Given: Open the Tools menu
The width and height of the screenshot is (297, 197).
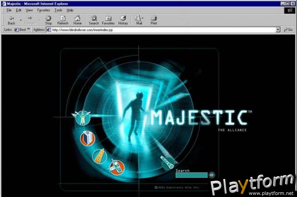Looking at the screenshot, I should 59,10.
